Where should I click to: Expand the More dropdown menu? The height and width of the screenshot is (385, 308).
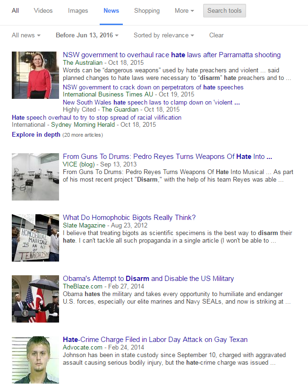(x=184, y=10)
